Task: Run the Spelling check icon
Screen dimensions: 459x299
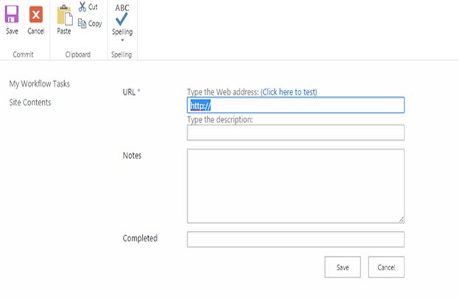Action: [122, 19]
